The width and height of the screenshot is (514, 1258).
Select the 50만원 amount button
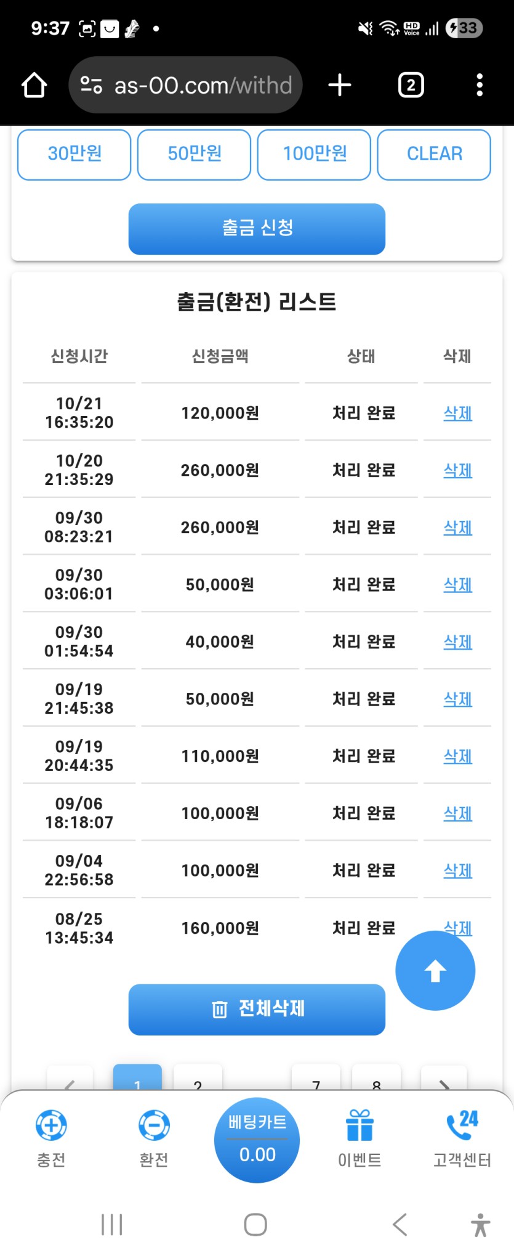pyautogui.click(x=195, y=154)
